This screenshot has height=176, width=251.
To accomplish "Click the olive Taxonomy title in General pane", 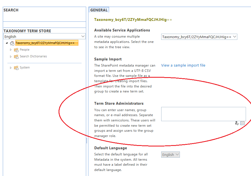I will 133,20.
